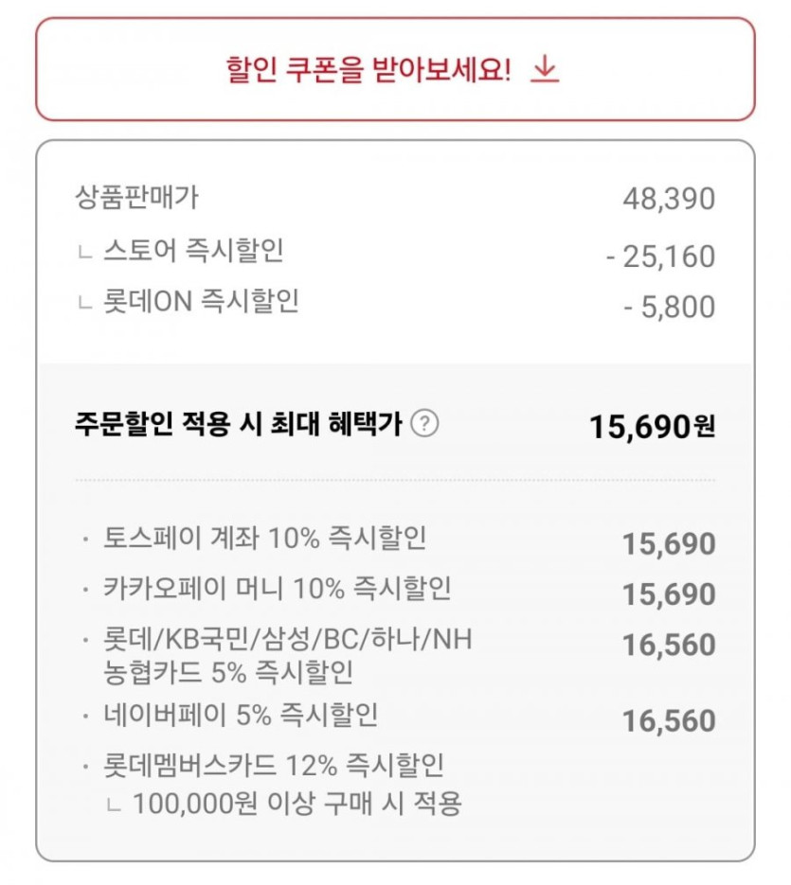Click the 토스페이 price of 15,690
This screenshot has height=885, width=791.
coord(669,543)
